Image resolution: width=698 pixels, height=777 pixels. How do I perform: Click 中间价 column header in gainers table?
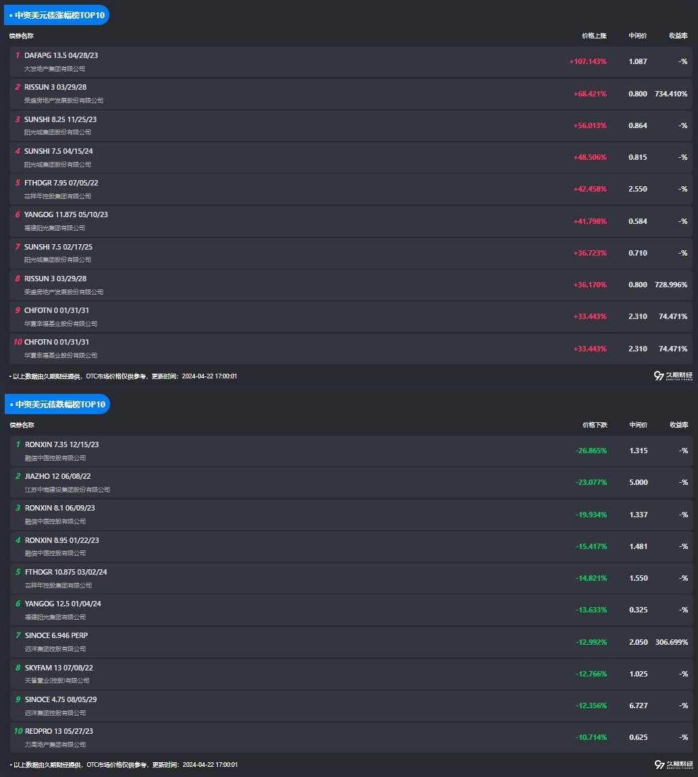637,36
